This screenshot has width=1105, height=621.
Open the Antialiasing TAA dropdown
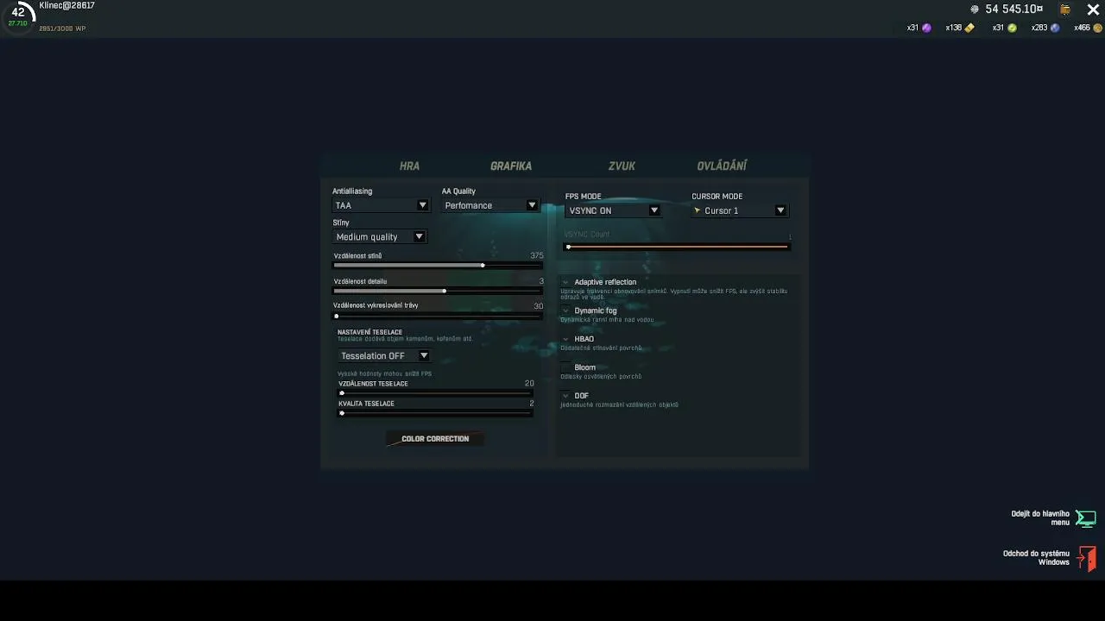point(381,205)
